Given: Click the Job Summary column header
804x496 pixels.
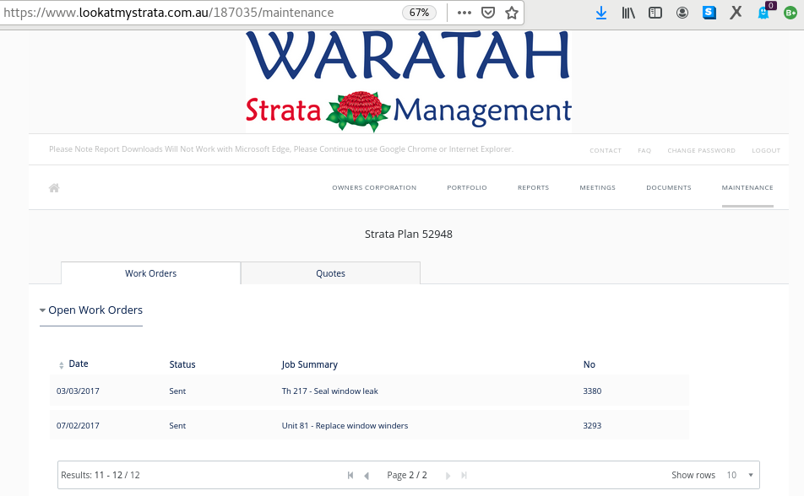Looking at the screenshot, I should (309, 364).
